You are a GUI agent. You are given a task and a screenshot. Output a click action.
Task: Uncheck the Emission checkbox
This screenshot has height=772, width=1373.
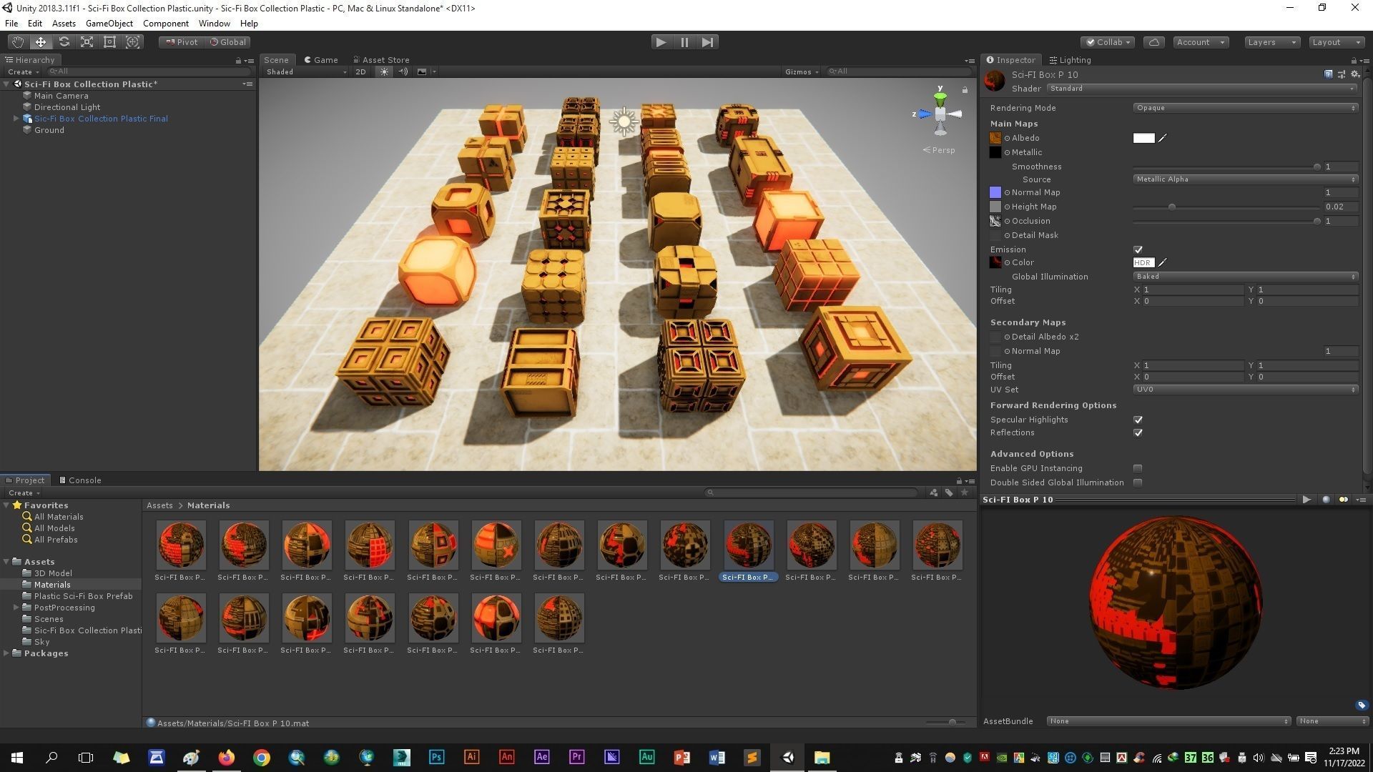pos(1138,249)
